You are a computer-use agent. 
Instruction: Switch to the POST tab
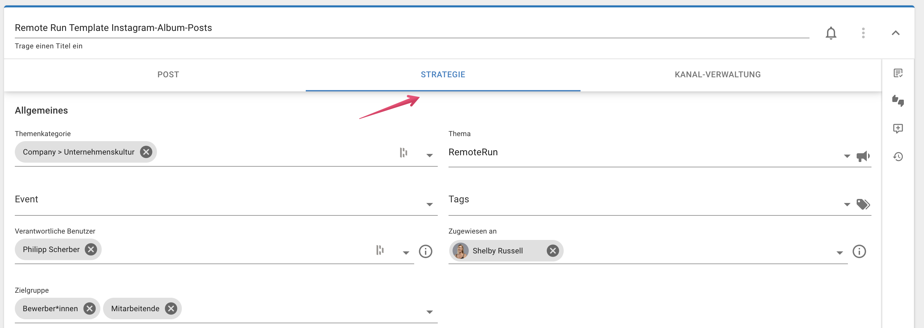click(168, 75)
